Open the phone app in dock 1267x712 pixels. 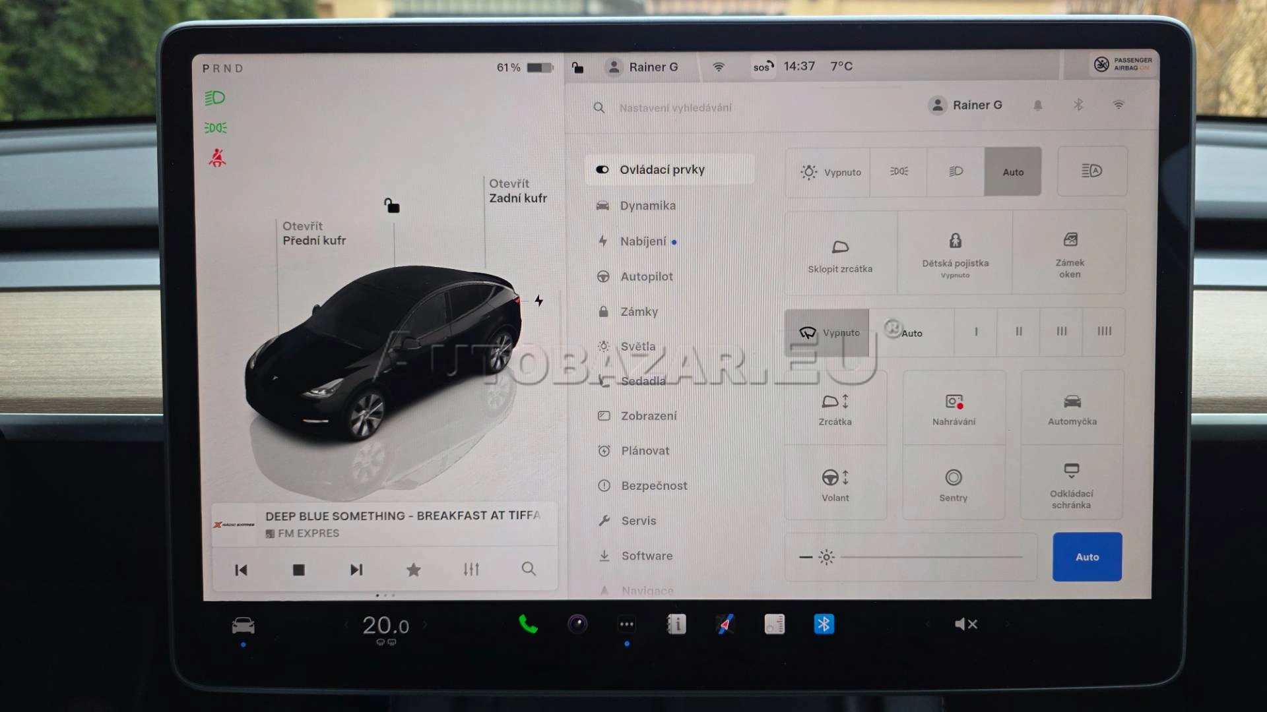tap(528, 624)
